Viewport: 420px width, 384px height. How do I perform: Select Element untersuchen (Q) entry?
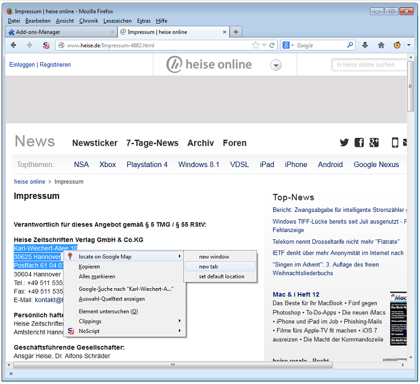coord(124,312)
